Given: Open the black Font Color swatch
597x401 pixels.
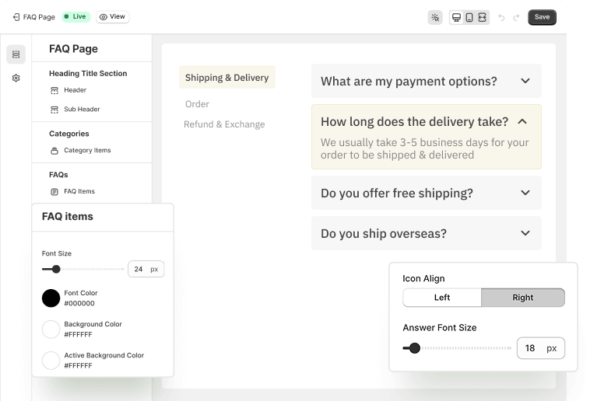Looking at the screenshot, I should click(x=51, y=298).
